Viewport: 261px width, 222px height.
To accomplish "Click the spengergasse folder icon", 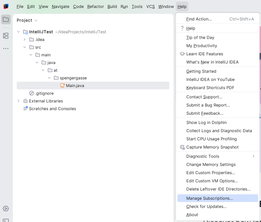I will (56, 78).
